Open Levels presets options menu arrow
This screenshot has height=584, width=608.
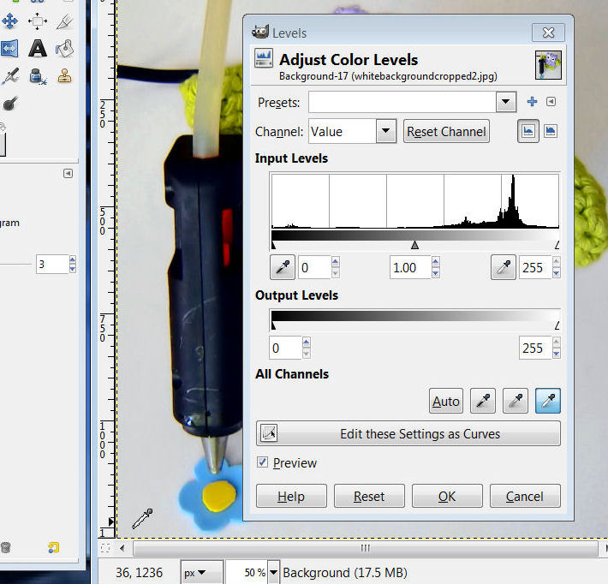[x=551, y=102]
